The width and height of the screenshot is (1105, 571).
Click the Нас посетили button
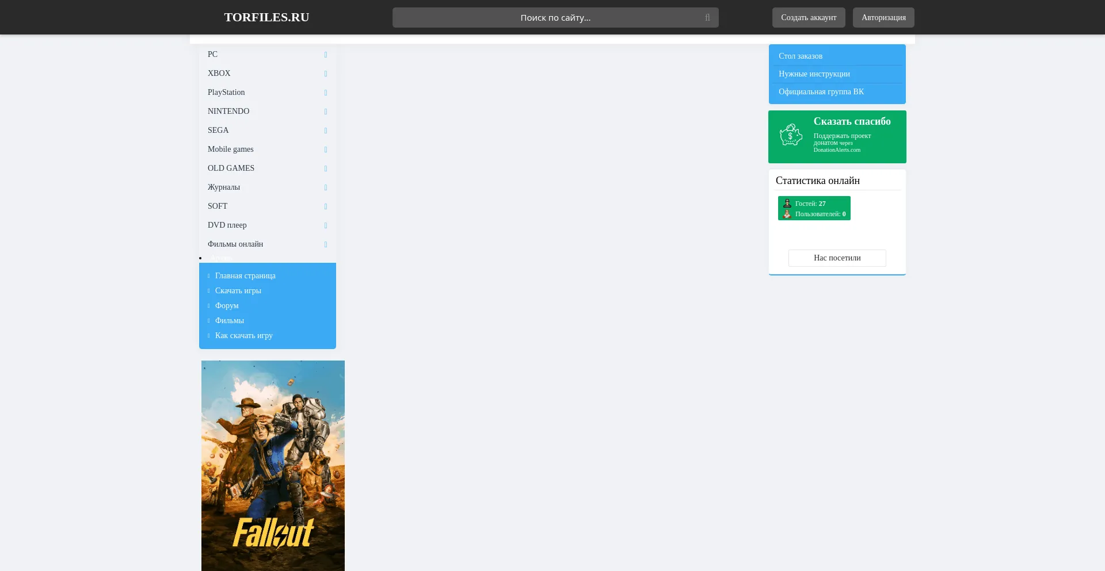tap(837, 258)
